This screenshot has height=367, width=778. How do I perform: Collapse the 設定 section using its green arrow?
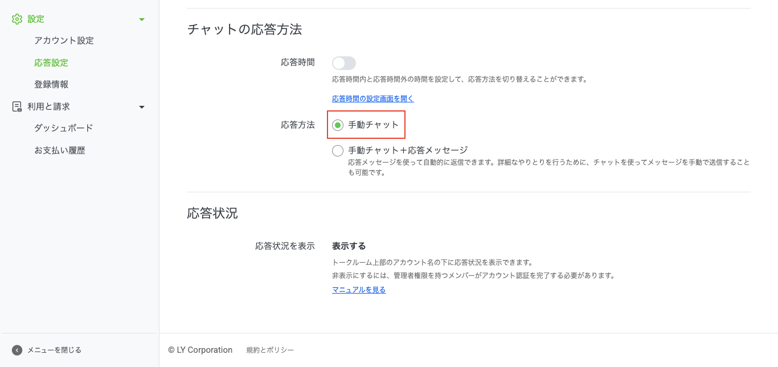pyautogui.click(x=142, y=19)
